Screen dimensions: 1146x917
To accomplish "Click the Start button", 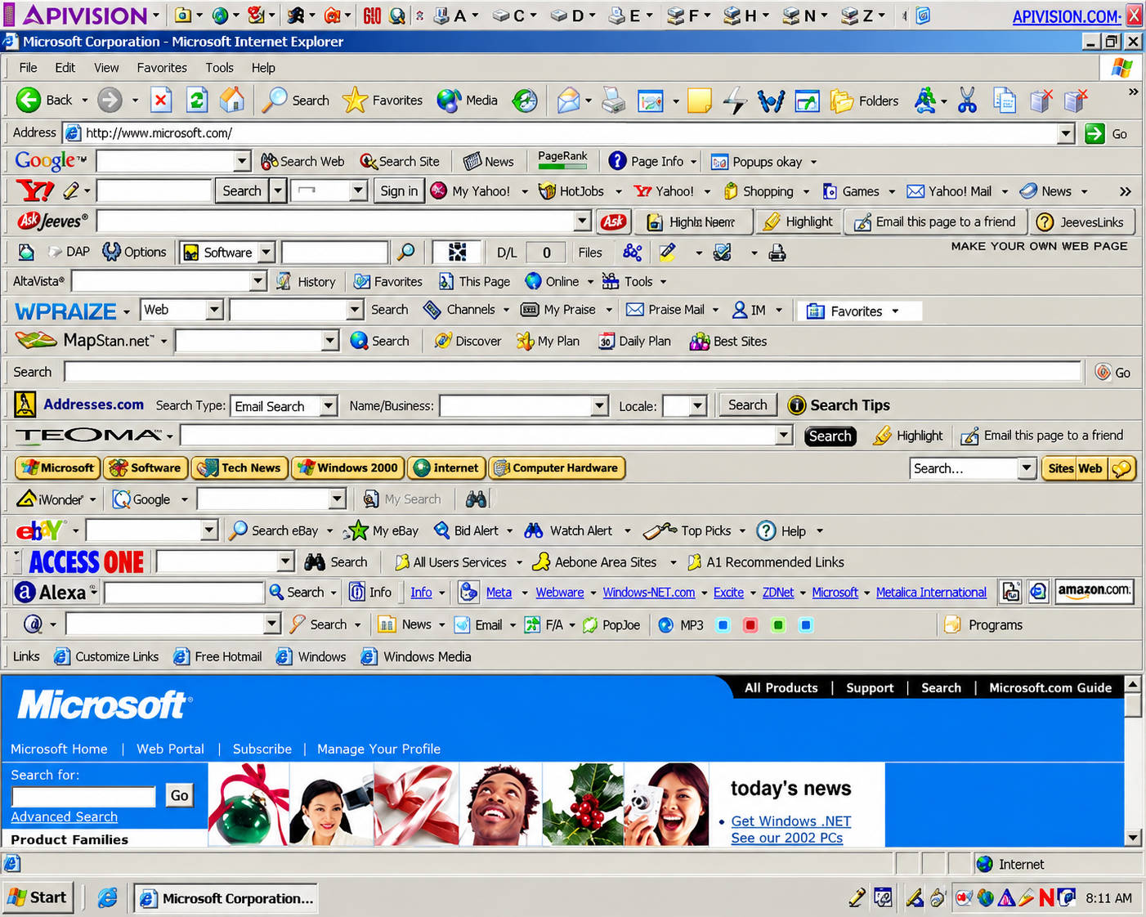I will [38, 897].
